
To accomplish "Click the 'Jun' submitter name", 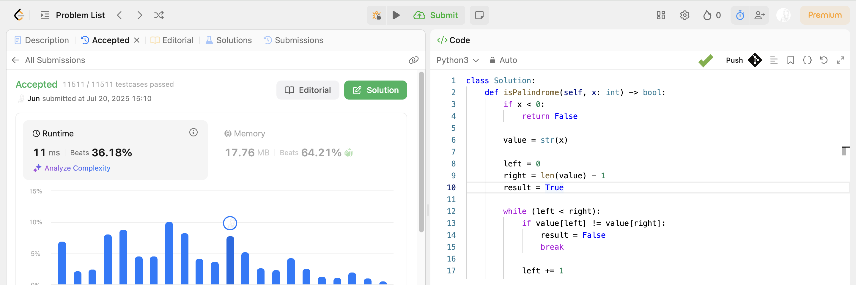I will coord(33,99).
